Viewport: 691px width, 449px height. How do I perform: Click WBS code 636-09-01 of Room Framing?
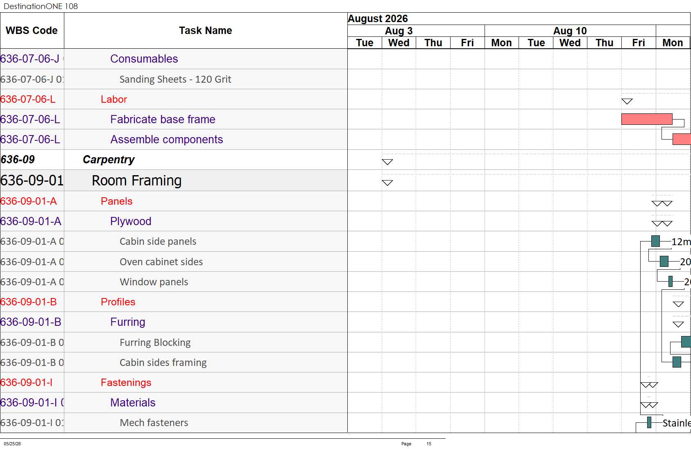tap(32, 181)
